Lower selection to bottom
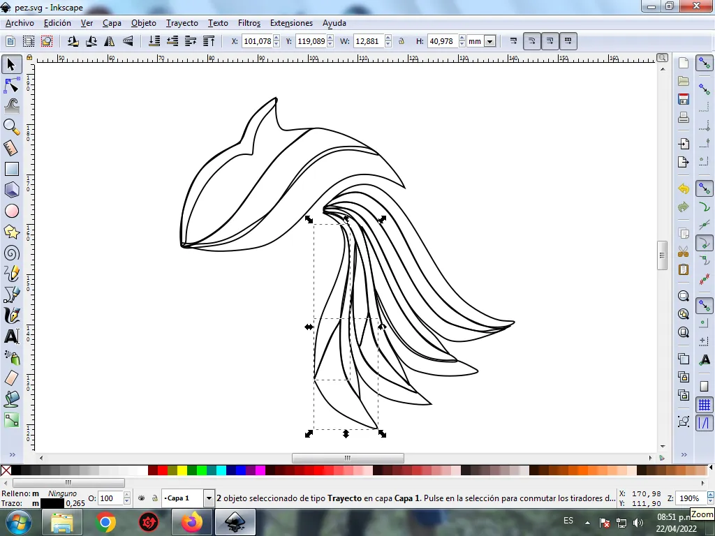The height and width of the screenshot is (536, 715). point(154,41)
